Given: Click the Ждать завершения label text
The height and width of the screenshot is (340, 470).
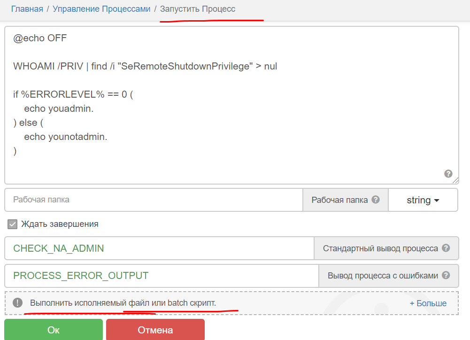Looking at the screenshot, I should (60, 224).
